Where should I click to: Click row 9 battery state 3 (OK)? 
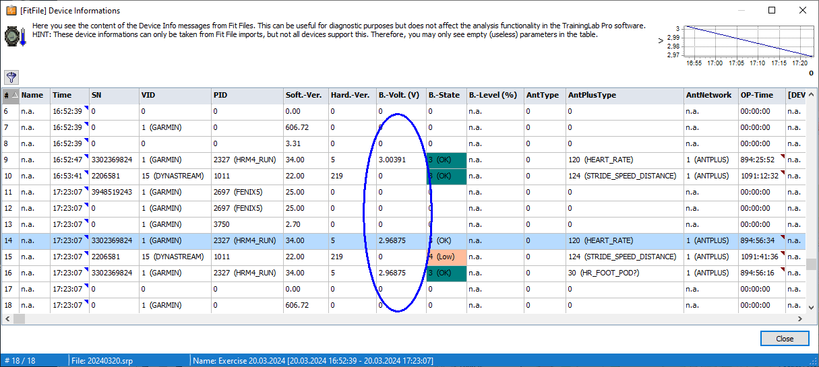[446, 160]
